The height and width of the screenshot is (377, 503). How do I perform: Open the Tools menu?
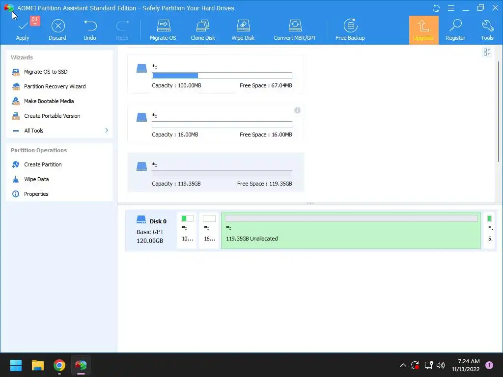[x=487, y=30]
